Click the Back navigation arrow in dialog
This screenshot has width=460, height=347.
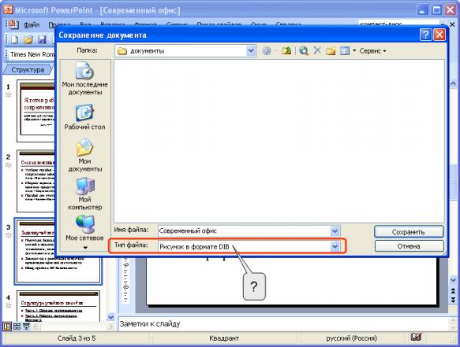pyautogui.click(x=267, y=51)
